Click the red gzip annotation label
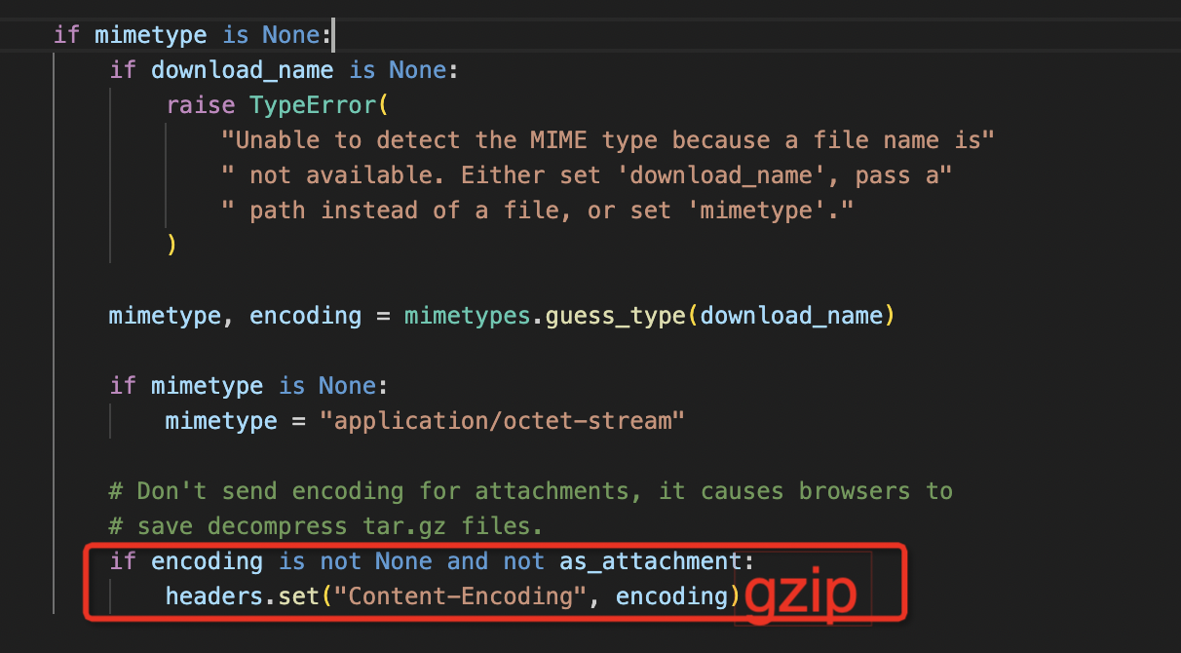Image resolution: width=1181 pixels, height=653 pixels. [800, 596]
